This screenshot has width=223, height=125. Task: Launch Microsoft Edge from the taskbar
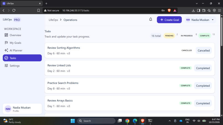tap(135, 121)
